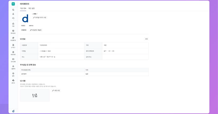The image size is (218, 114).
Task: Click 프로필 이미지 수정 button
Action: click(x=40, y=17)
